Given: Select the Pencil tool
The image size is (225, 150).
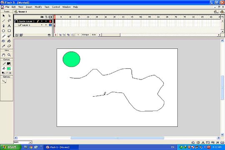Looking at the screenshot, I should [x=4, y=36].
